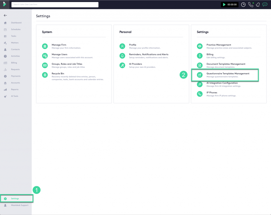Click the phone call icon
Viewport: 271px width, 215px height.
tap(250, 4)
